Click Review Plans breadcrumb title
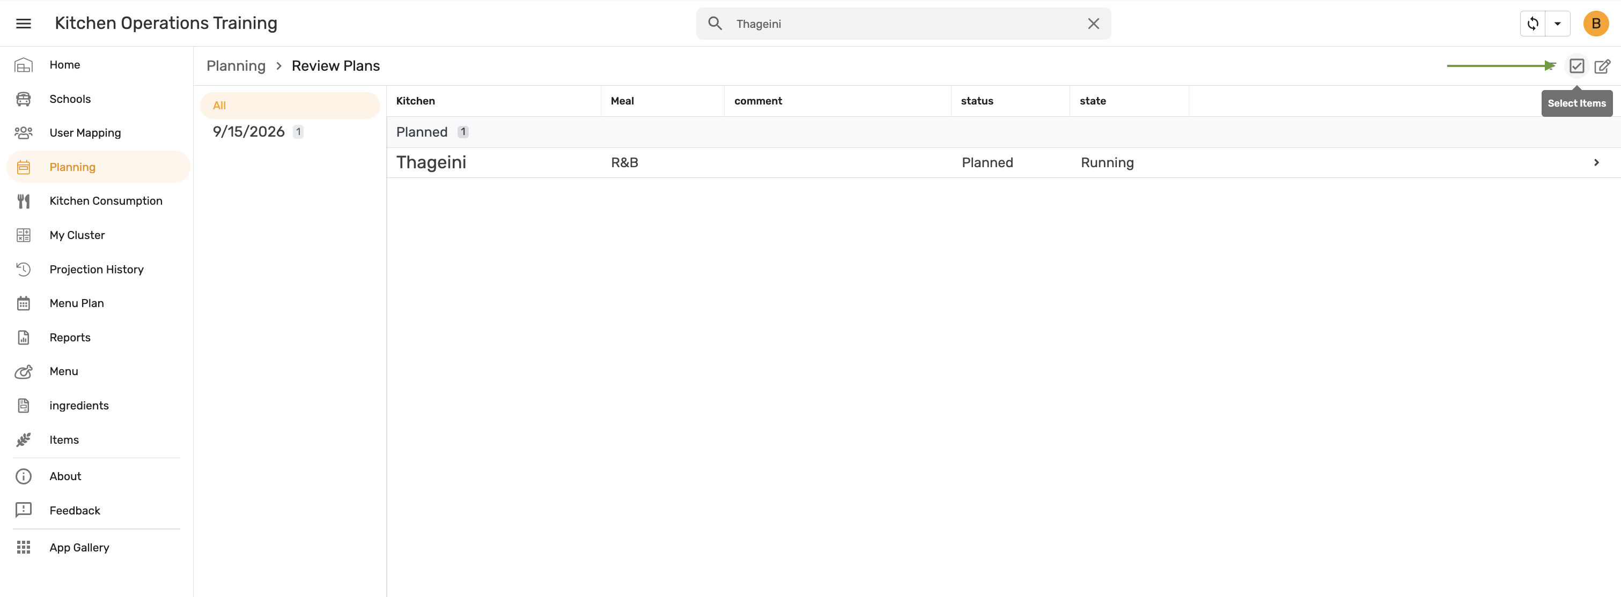1621x597 pixels. click(335, 66)
